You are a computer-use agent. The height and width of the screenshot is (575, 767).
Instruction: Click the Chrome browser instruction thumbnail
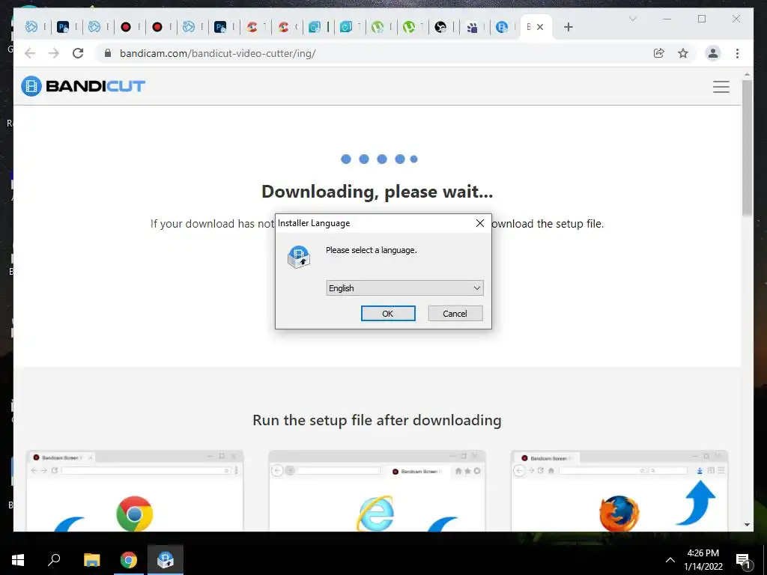click(x=135, y=490)
